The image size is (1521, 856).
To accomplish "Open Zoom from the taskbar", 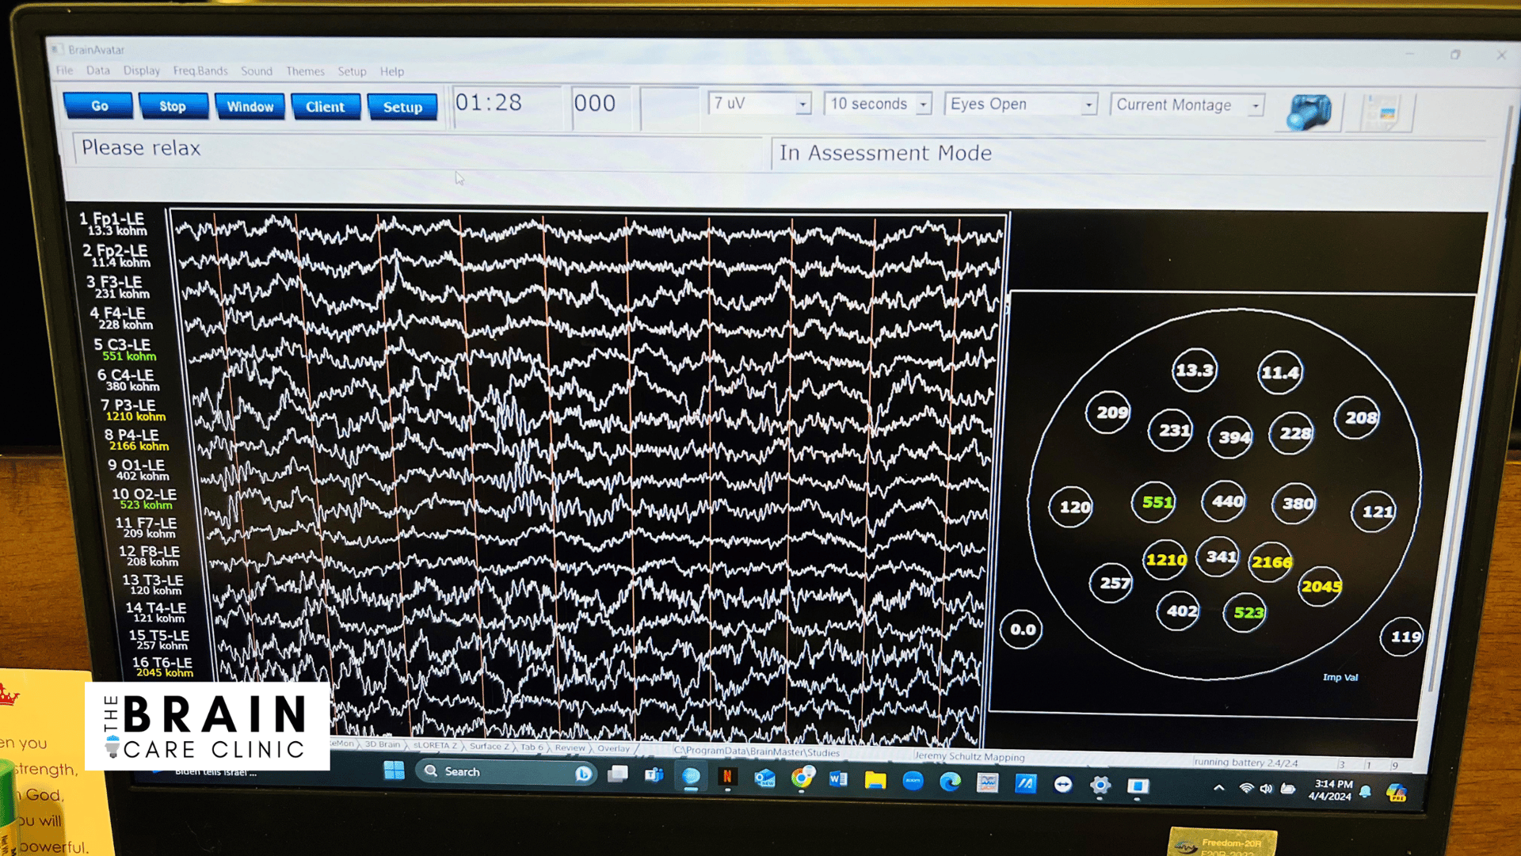I will [x=913, y=781].
